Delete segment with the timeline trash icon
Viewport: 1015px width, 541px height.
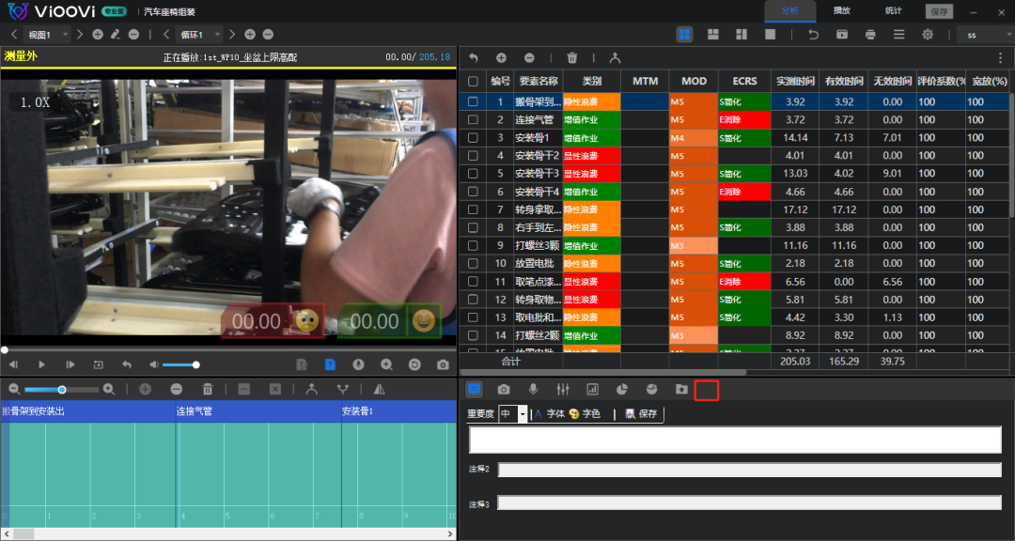coord(207,389)
